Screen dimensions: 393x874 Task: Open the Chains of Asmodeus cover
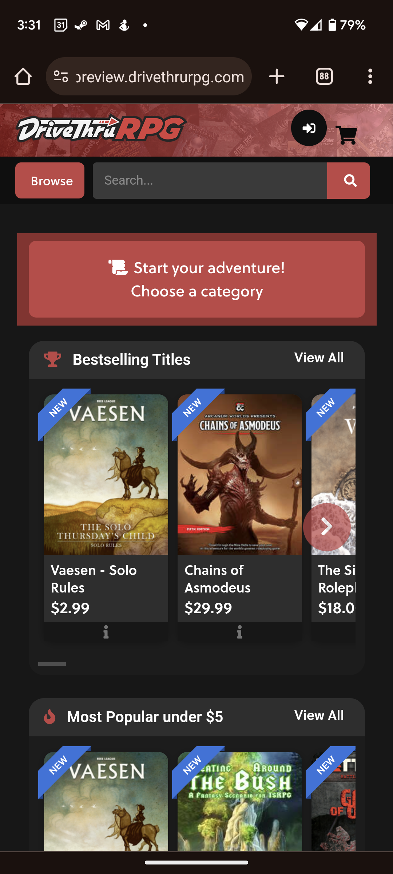[239, 475]
